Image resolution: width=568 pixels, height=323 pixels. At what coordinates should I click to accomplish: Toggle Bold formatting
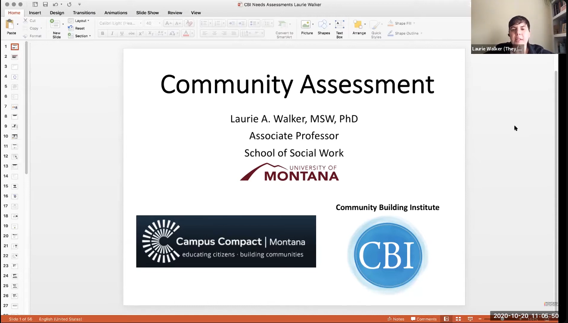pos(102,33)
